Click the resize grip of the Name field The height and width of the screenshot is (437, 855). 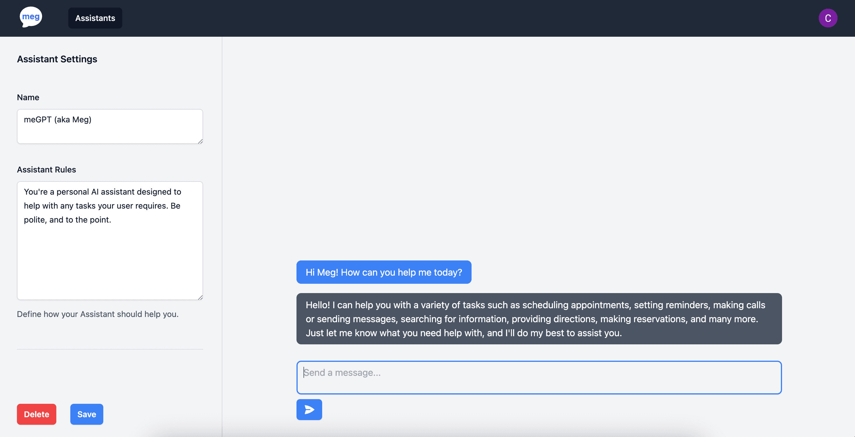pyautogui.click(x=200, y=142)
